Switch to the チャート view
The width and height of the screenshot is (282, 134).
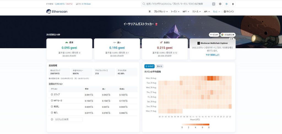tap(159, 66)
